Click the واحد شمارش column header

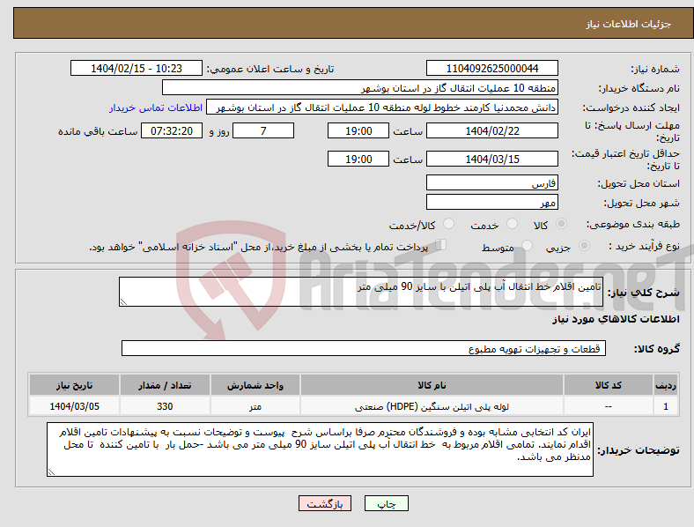(255, 385)
